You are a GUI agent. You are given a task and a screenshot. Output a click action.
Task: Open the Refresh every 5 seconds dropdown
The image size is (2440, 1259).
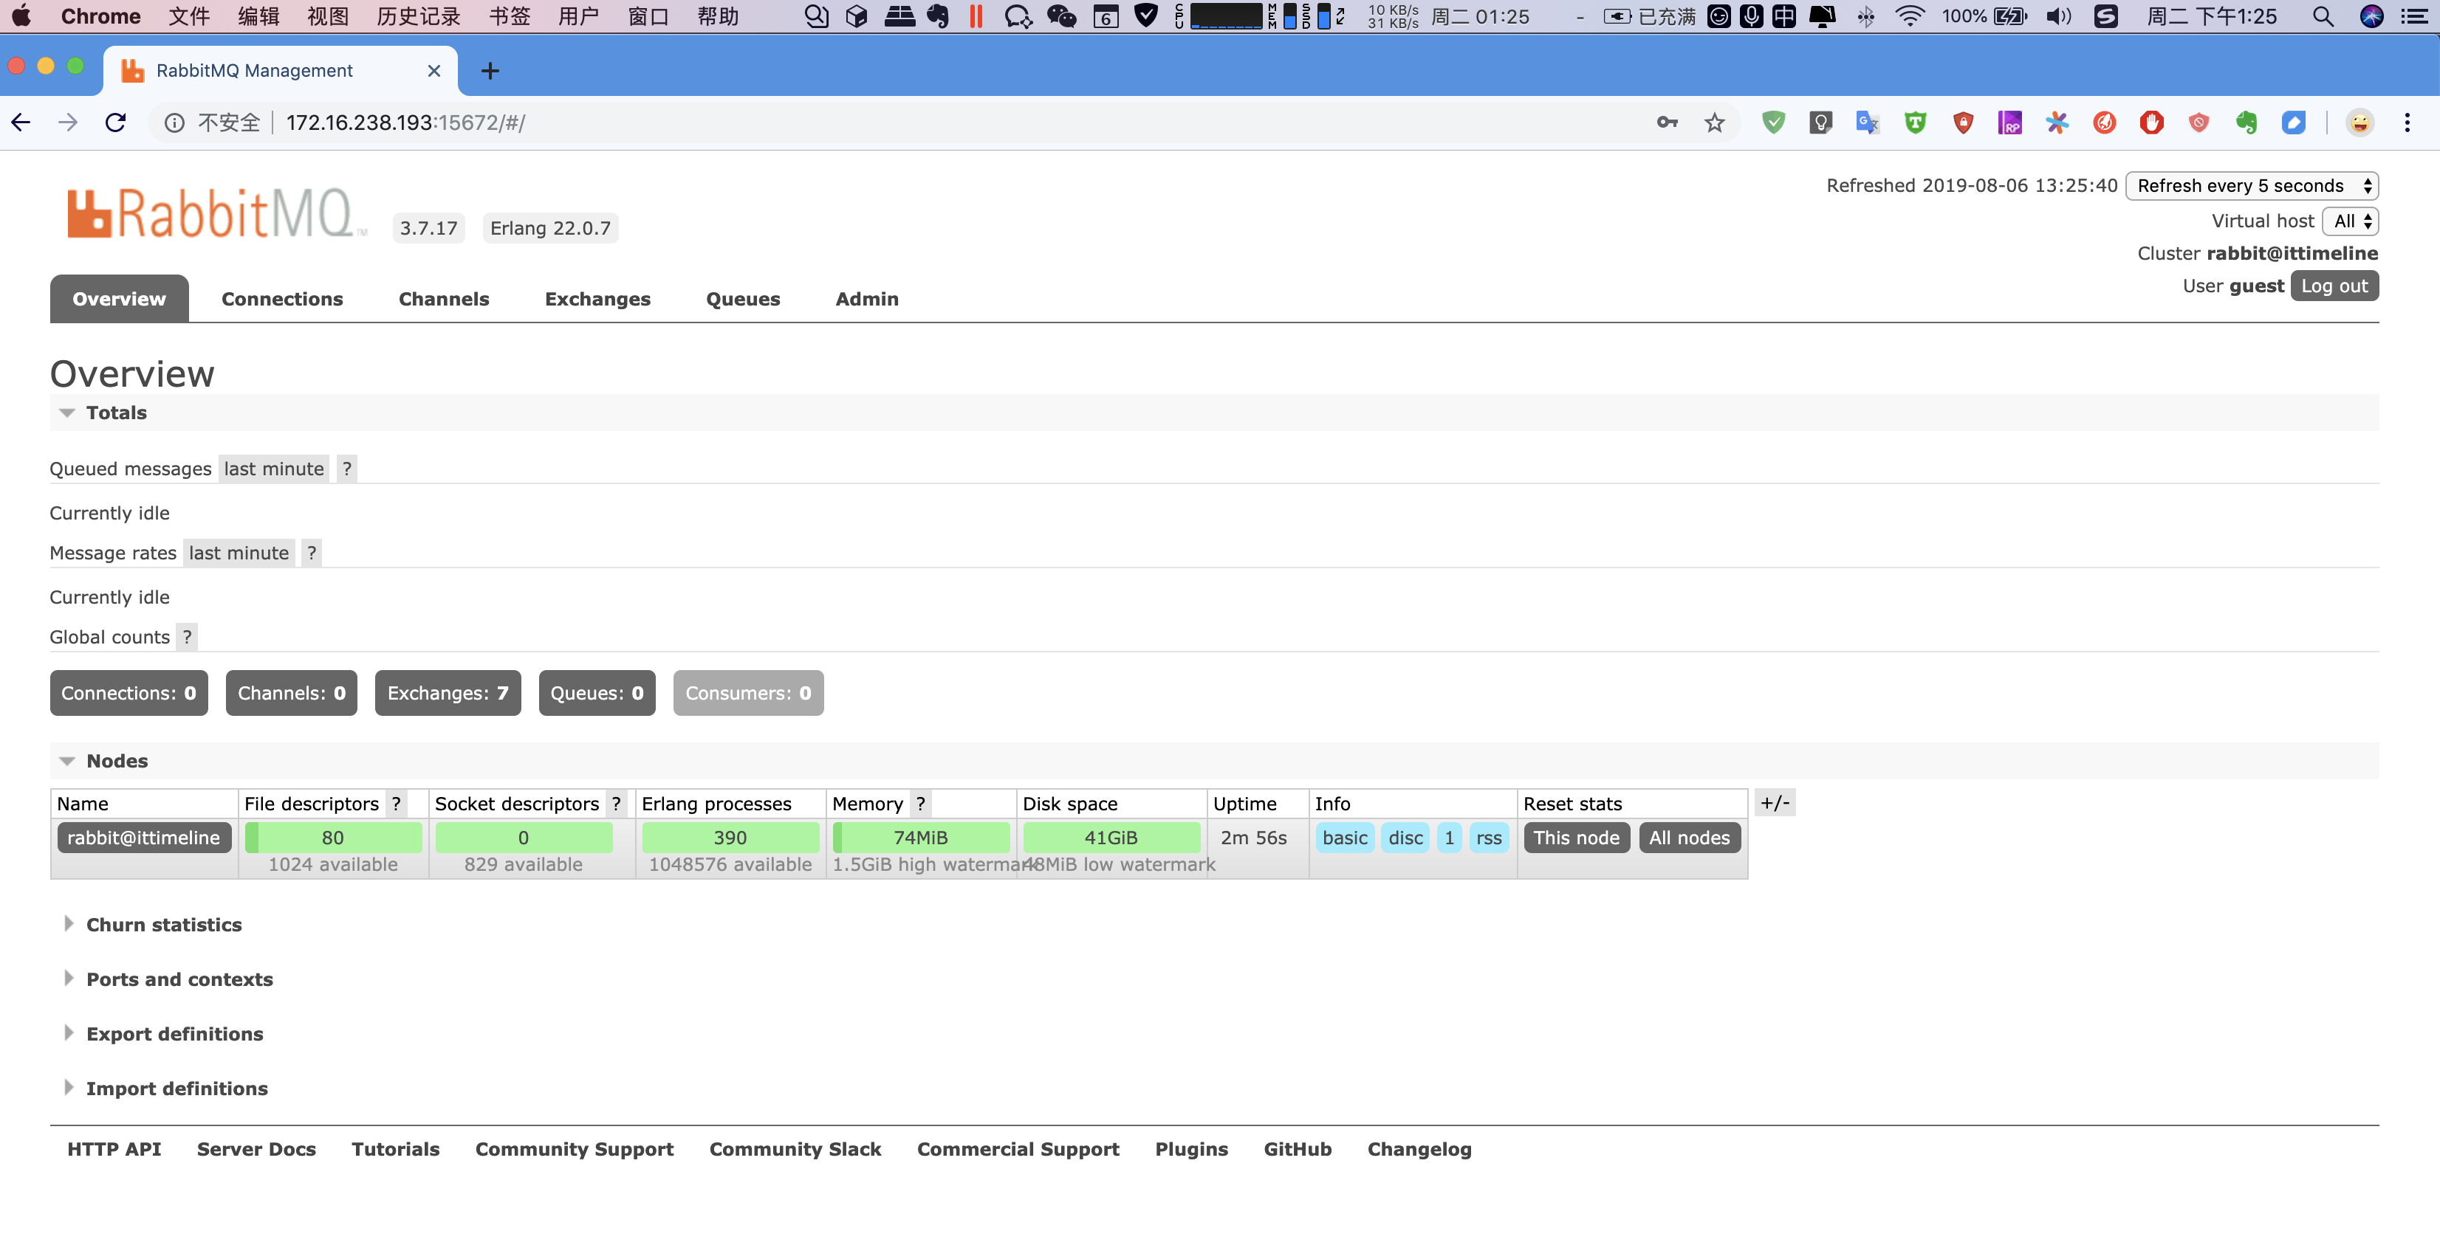pos(2250,185)
